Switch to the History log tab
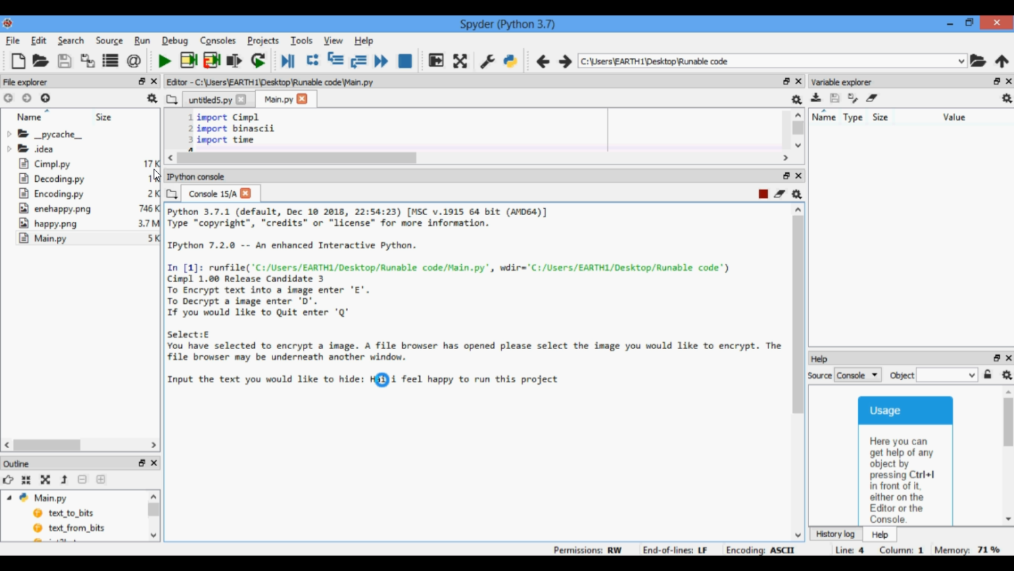Screen dimensions: 1014x571 click(835, 534)
